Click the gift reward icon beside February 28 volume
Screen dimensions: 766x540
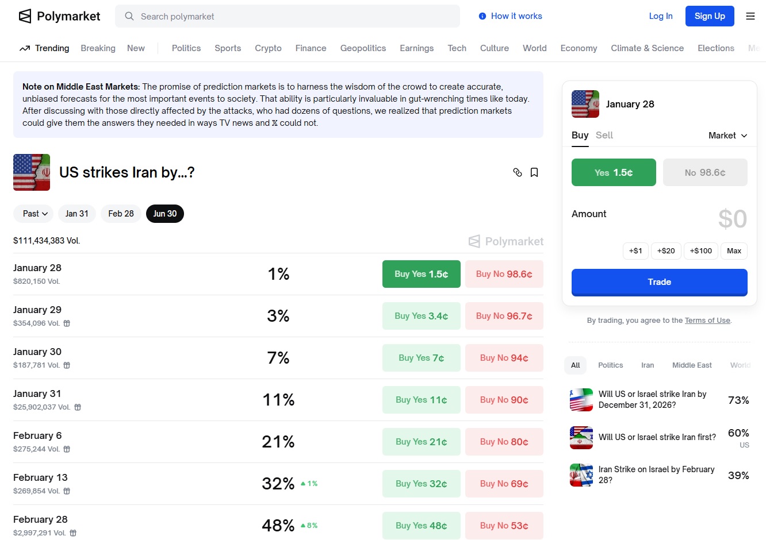[73, 533]
